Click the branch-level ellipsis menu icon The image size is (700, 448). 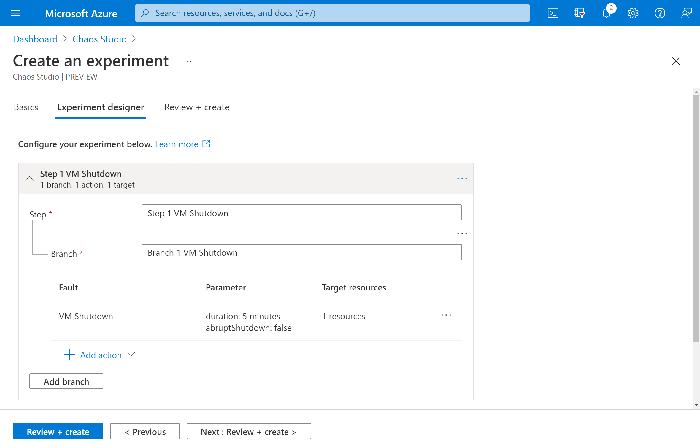tap(461, 234)
